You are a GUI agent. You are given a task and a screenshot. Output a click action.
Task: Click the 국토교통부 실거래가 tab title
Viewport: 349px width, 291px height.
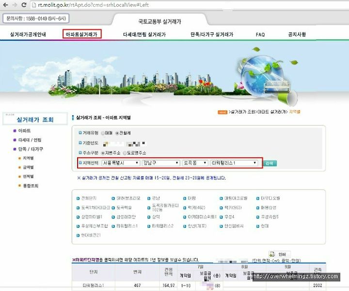click(159, 22)
